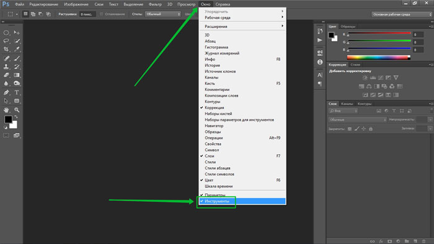Image resolution: width=434 pixels, height=244 pixels.
Task: Open the collapsed History panel icon
Action: pos(320,31)
